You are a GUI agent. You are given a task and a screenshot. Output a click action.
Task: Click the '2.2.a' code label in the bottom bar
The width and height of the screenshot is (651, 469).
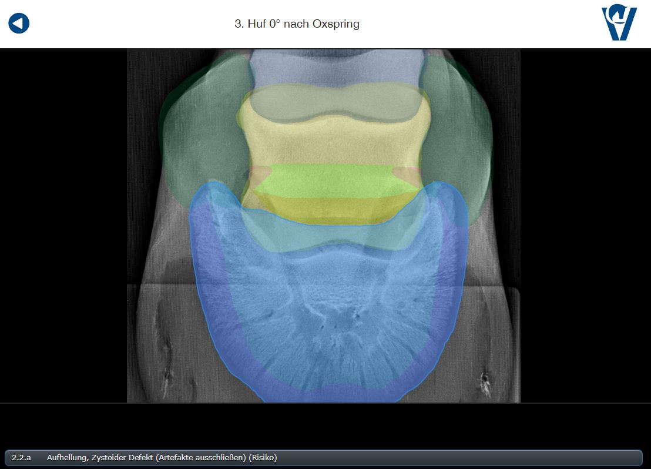click(x=21, y=457)
